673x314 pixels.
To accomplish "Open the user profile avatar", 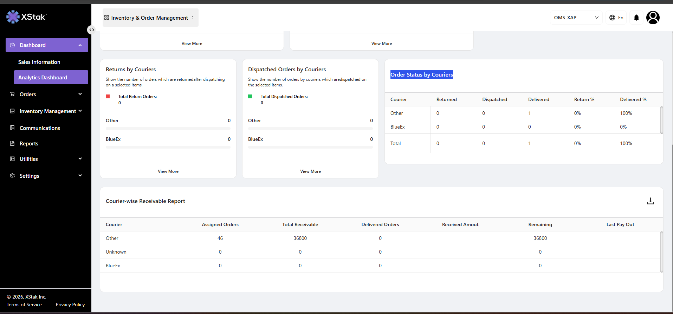I will pos(653,18).
